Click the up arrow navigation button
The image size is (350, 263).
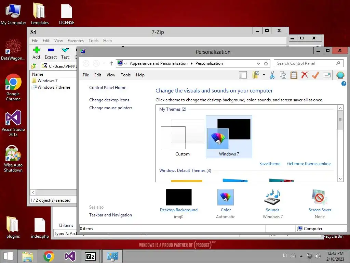112,63
